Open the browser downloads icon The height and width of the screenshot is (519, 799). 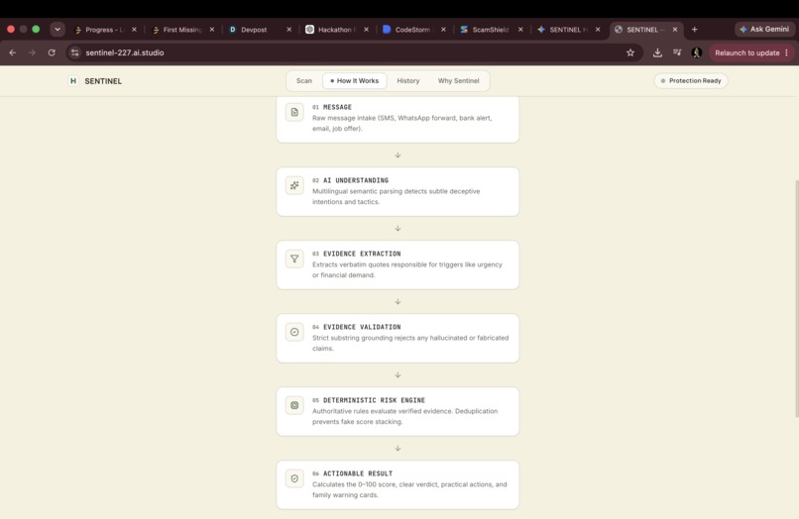[657, 52]
